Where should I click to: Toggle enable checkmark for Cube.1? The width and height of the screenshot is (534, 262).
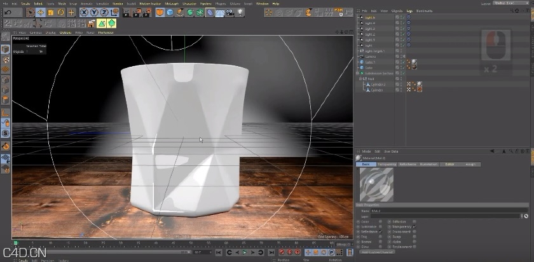pos(404,62)
